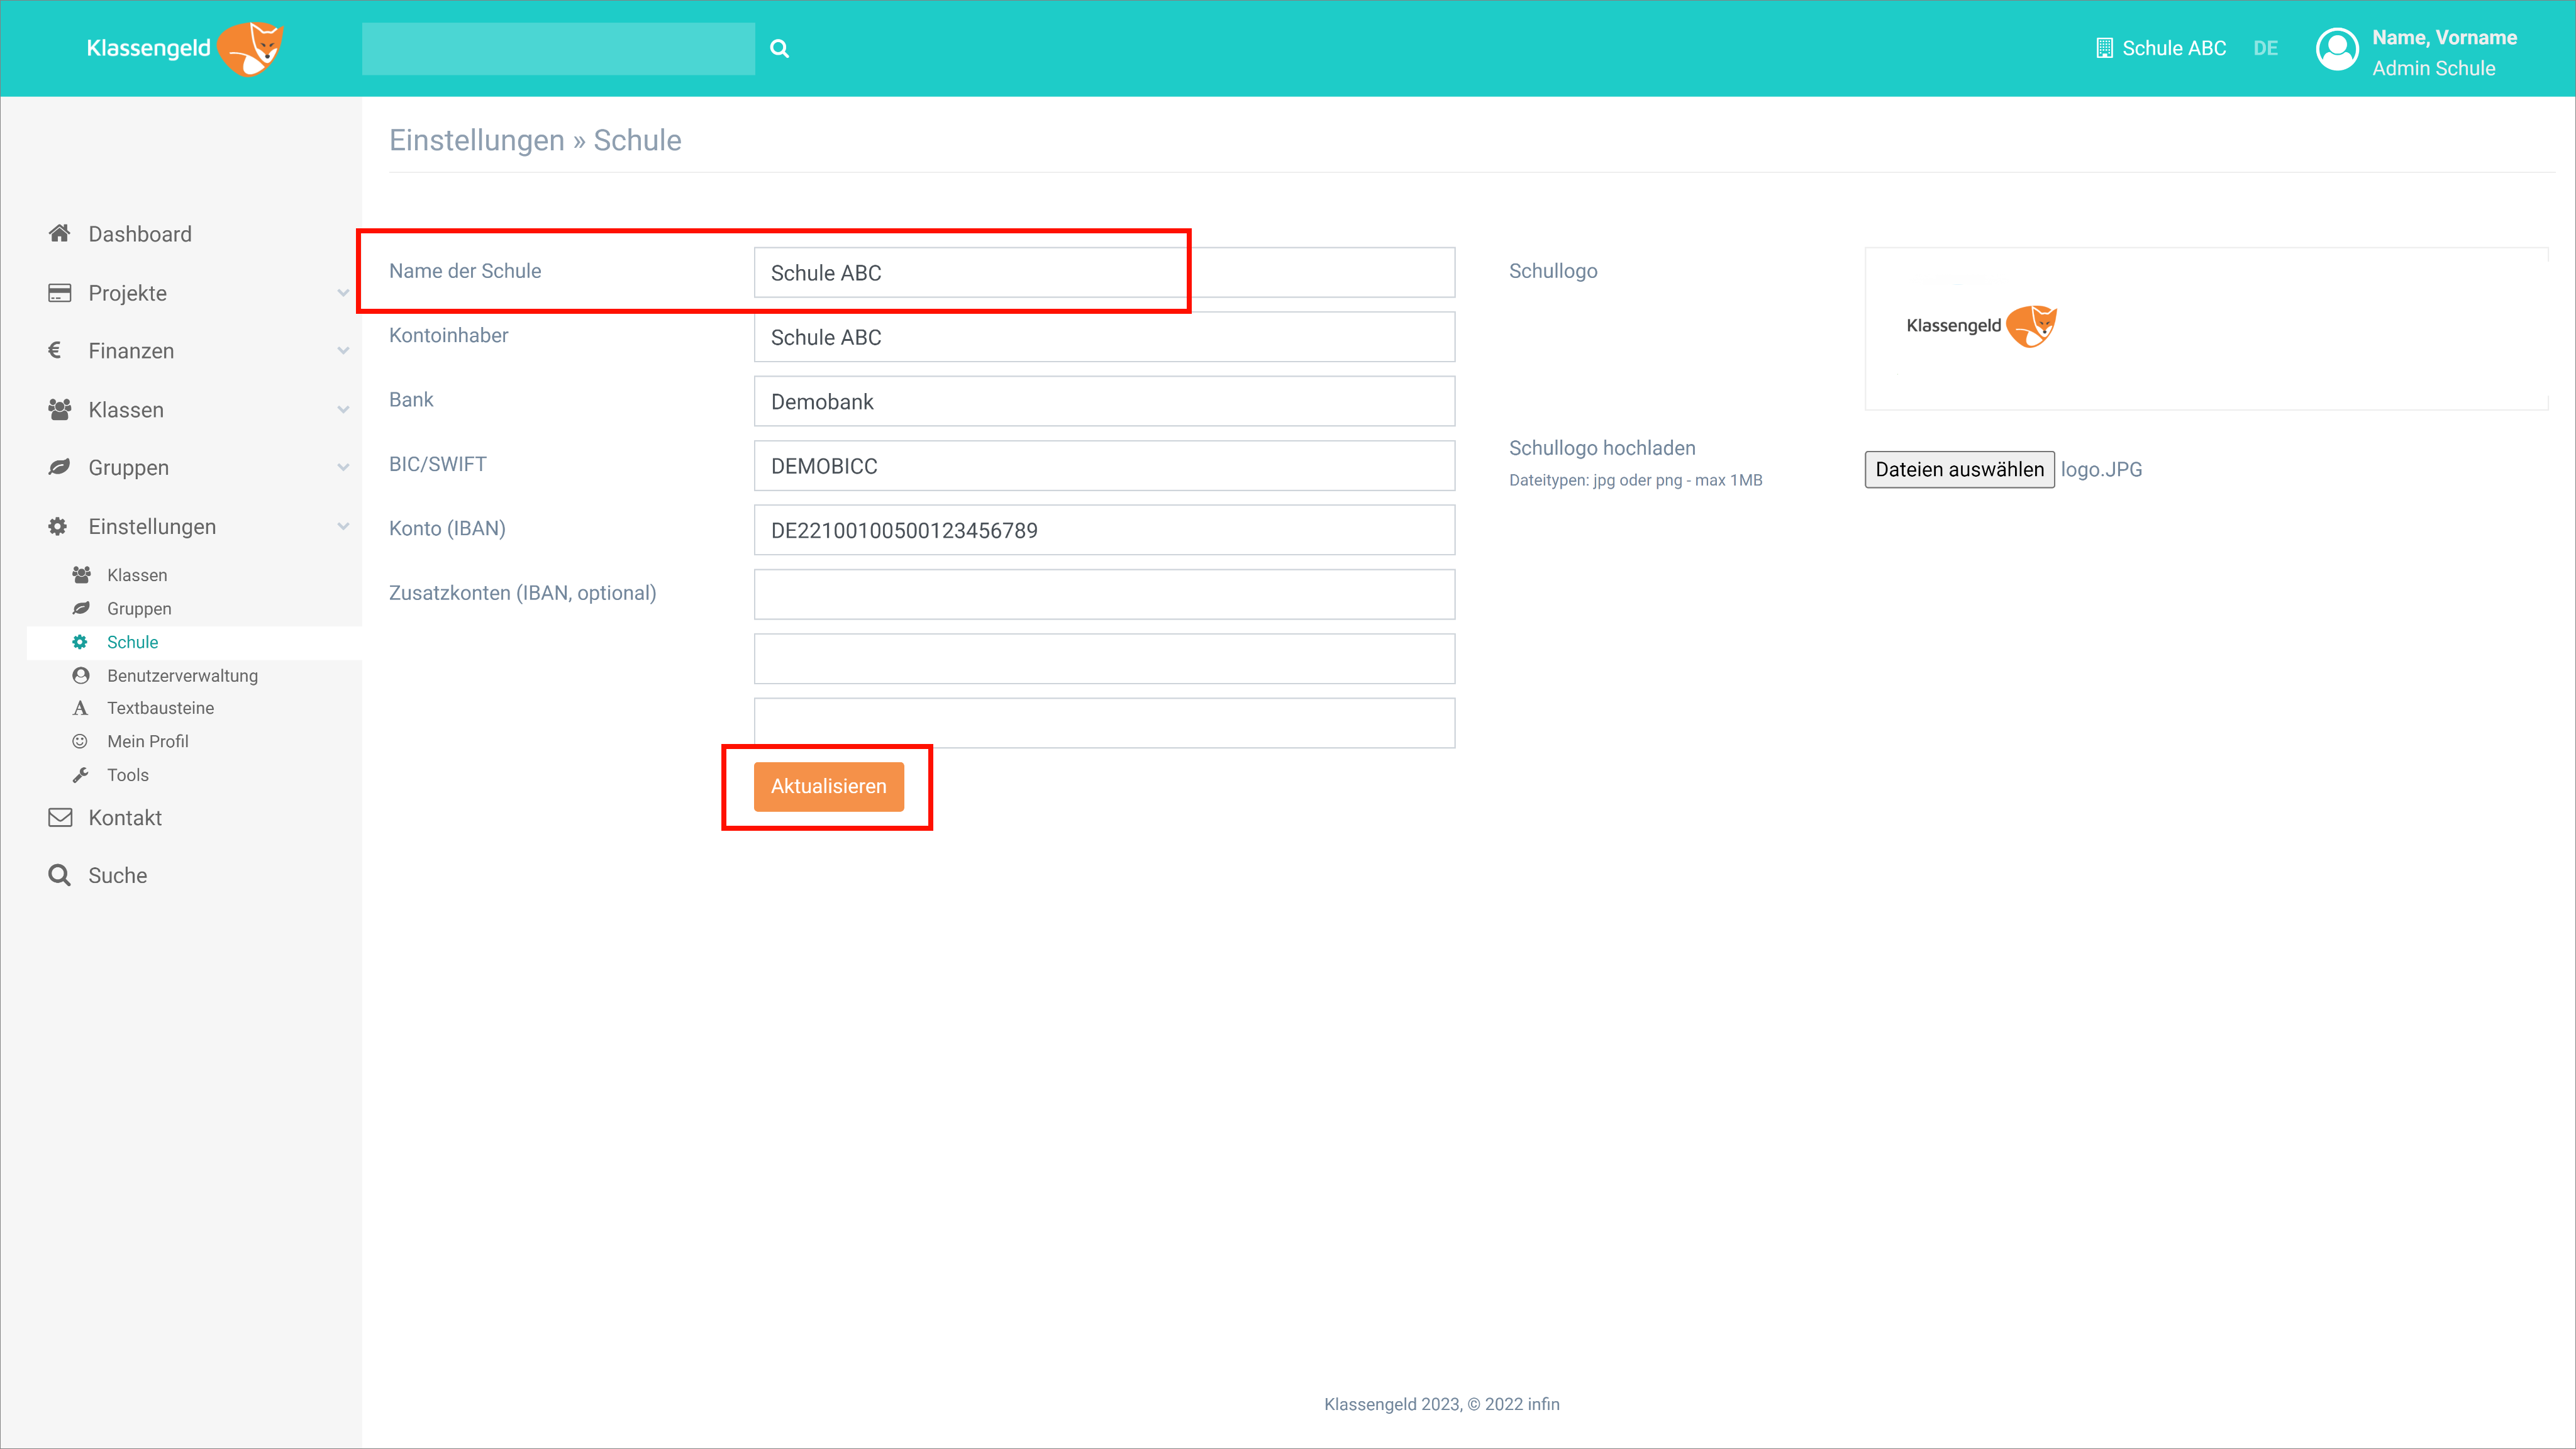2576x1449 pixels.
Task: Open the Finanzen menu item
Action: tap(131, 351)
